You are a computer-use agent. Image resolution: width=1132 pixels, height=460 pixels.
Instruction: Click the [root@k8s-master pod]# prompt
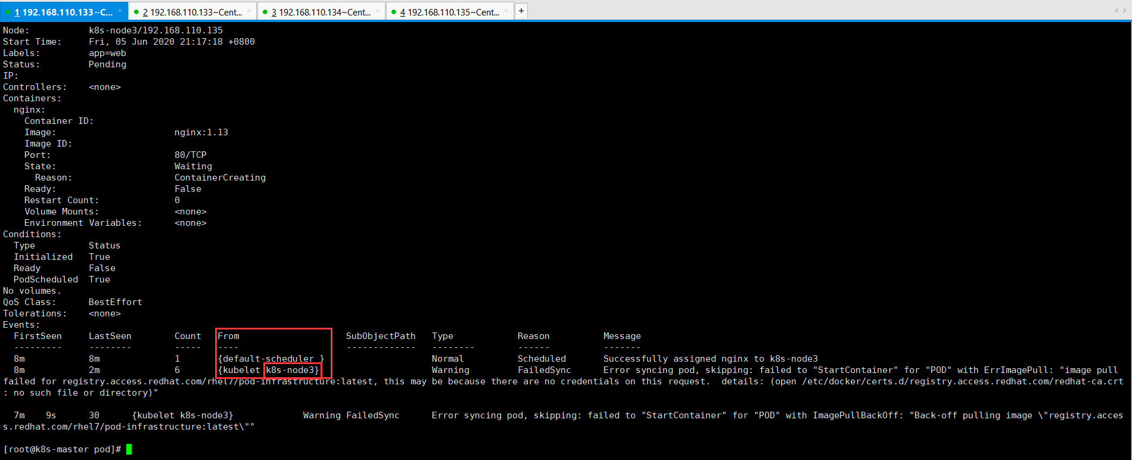(62, 449)
